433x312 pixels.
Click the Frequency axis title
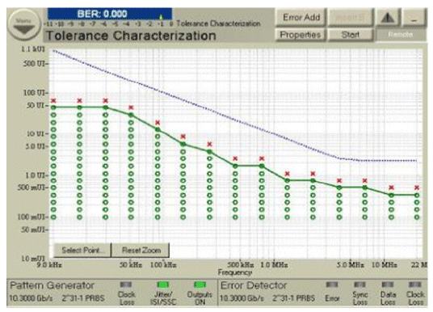(235, 272)
